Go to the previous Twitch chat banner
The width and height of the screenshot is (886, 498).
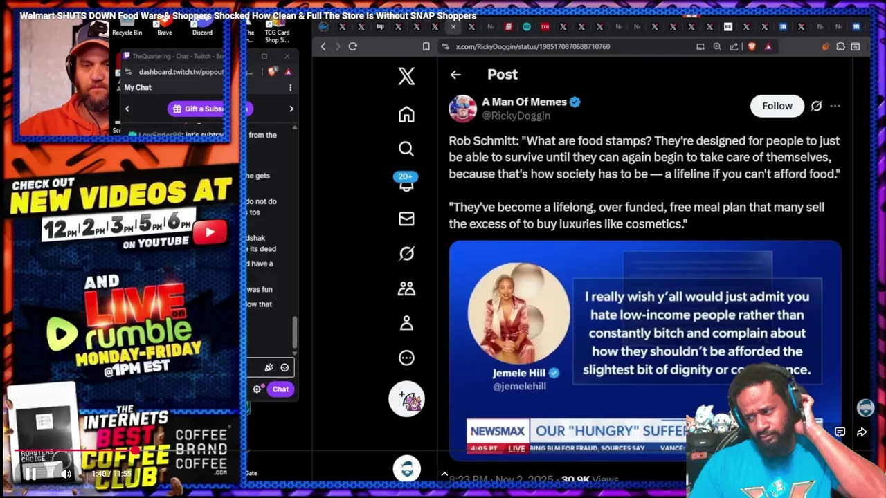click(x=127, y=109)
